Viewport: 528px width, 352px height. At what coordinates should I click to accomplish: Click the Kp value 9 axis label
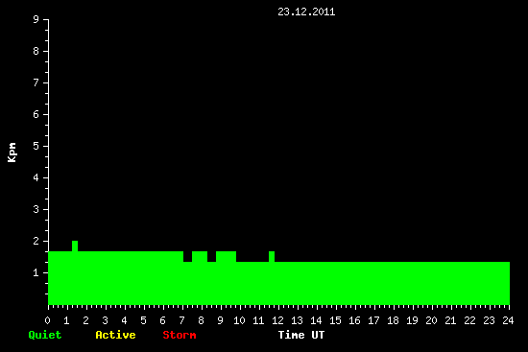pyautogui.click(x=36, y=19)
